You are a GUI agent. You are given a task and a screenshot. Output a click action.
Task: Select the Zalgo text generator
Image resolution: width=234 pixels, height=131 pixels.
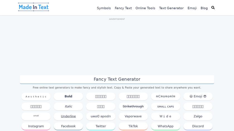tap(198, 116)
